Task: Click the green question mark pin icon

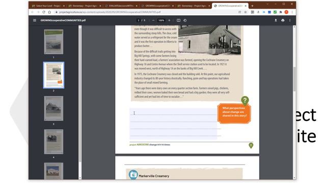Action: [245, 101]
